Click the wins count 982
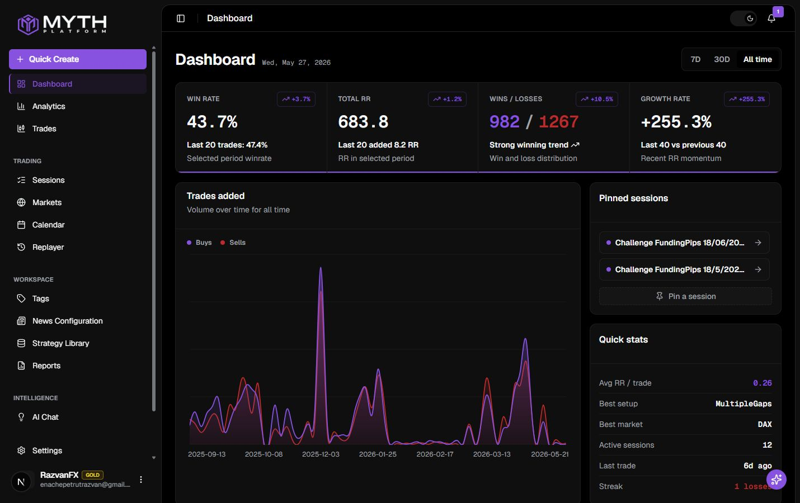 pos(505,122)
